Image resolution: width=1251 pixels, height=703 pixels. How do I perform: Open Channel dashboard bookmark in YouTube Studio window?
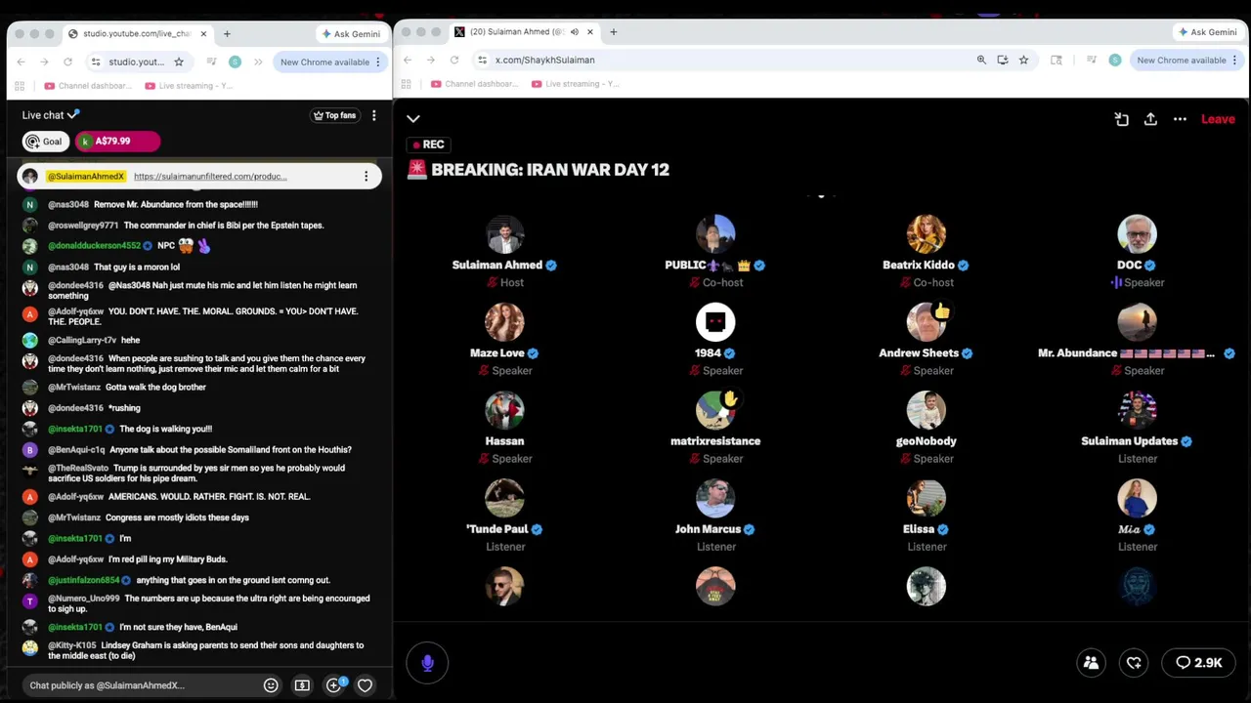pos(88,86)
